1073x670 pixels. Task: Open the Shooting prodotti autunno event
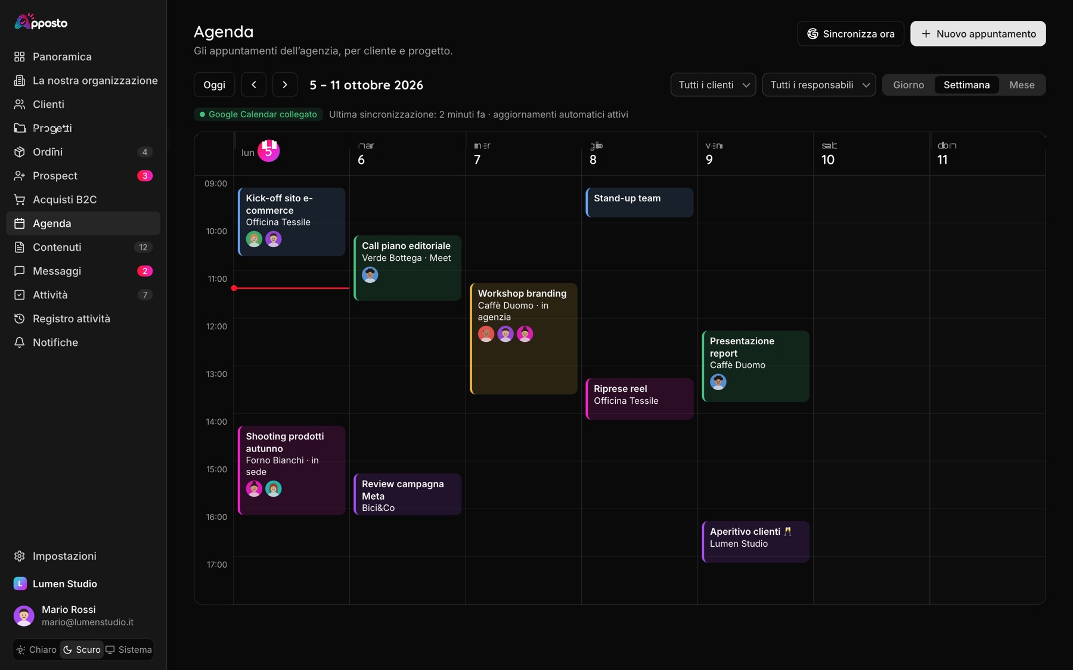point(291,470)
